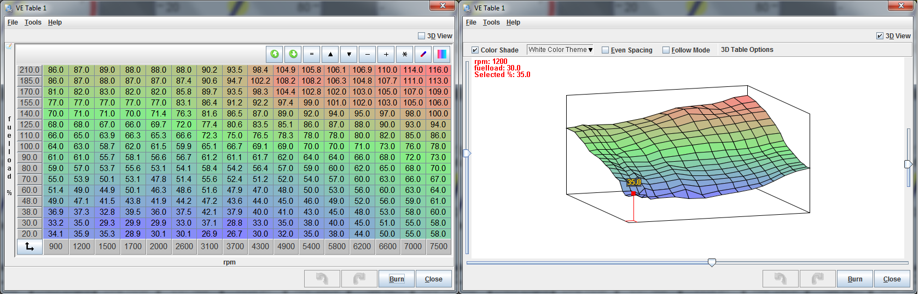Uncheck the Color Shade checkbox

click(x=475, y=50)
